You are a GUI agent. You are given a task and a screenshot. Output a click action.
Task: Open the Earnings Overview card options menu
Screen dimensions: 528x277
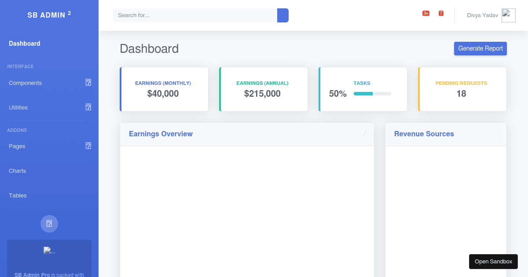pos(364,134)
